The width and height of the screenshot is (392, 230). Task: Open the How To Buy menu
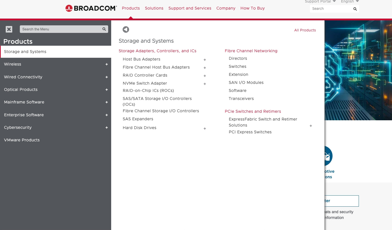[252, 8]
